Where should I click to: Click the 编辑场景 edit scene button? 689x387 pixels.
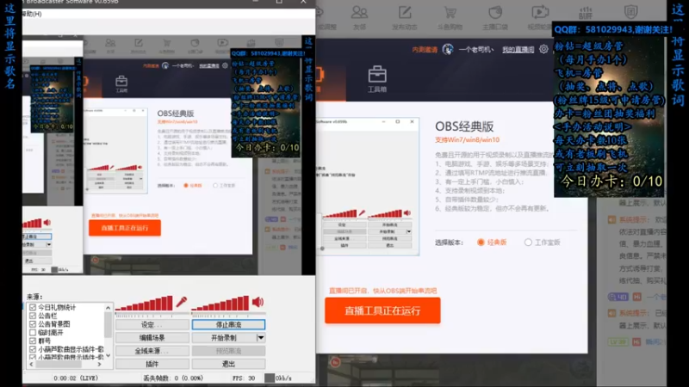pos(152,337)
